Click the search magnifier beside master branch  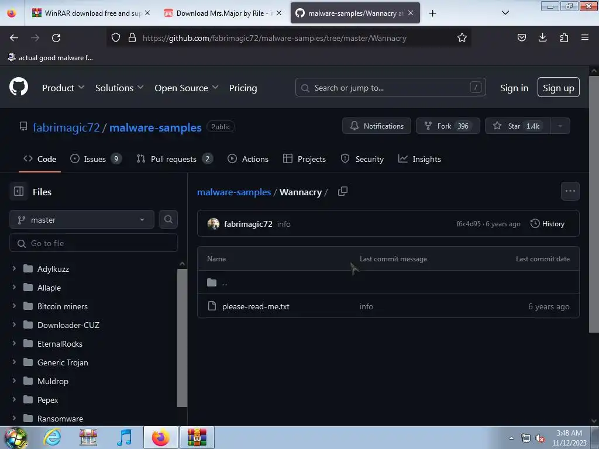(x=168, y=219)
